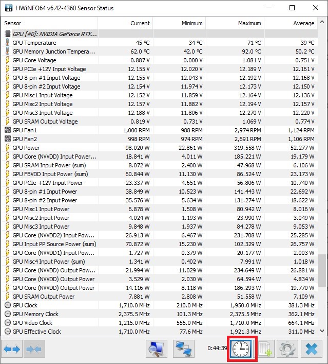This screenshot has height=364, width=328.
Task: Click the network remote monitoring icon
Action: 184,349
